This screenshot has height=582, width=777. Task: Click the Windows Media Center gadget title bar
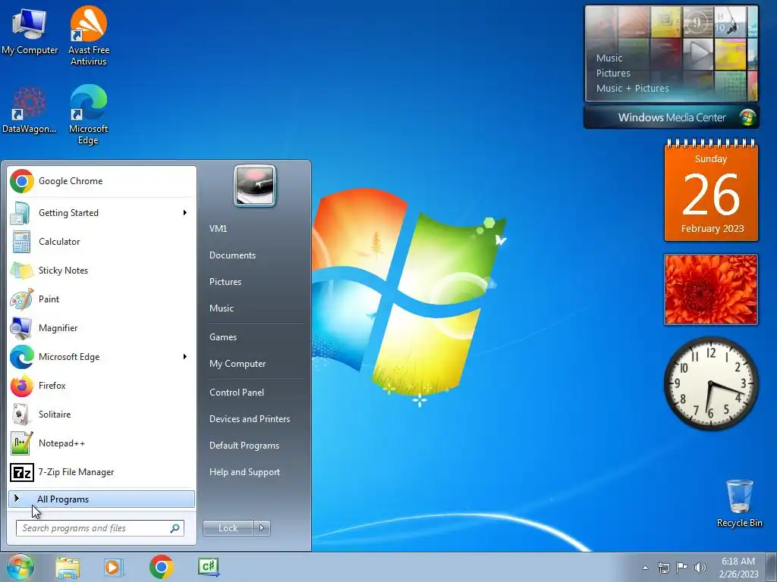coord(672,117)
